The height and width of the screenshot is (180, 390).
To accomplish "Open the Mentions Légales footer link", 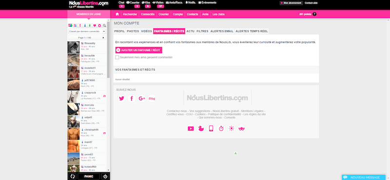I will 253,111.
